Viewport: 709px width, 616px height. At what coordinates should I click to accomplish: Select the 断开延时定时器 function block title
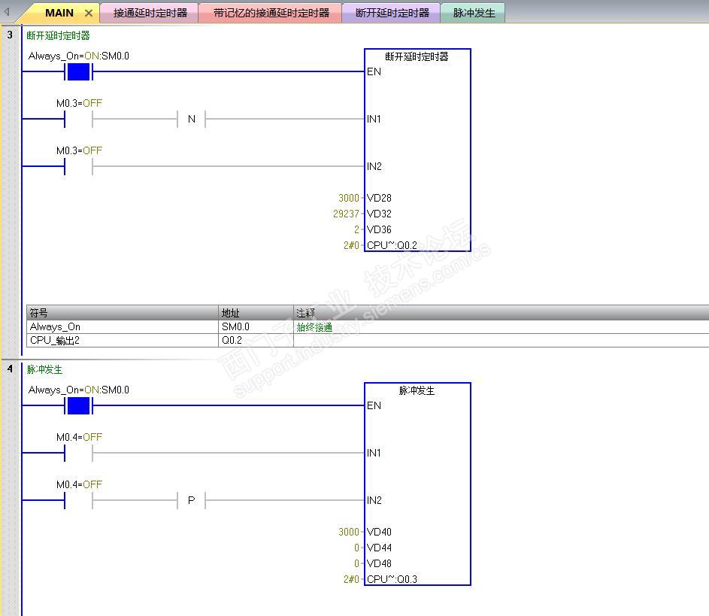click(x=417, y=56)
